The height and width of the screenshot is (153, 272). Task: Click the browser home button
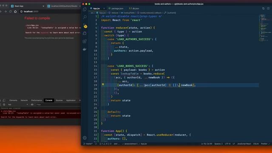click(15, 11)
